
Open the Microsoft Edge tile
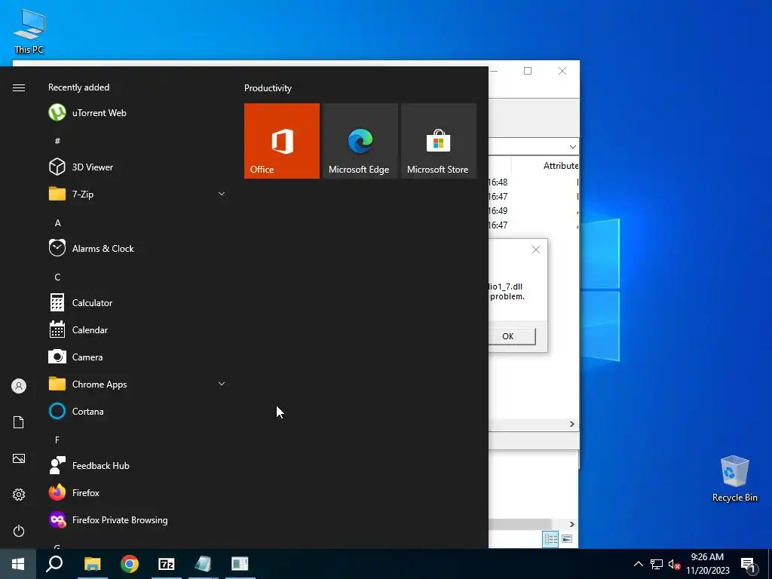(x=360, y=141)
